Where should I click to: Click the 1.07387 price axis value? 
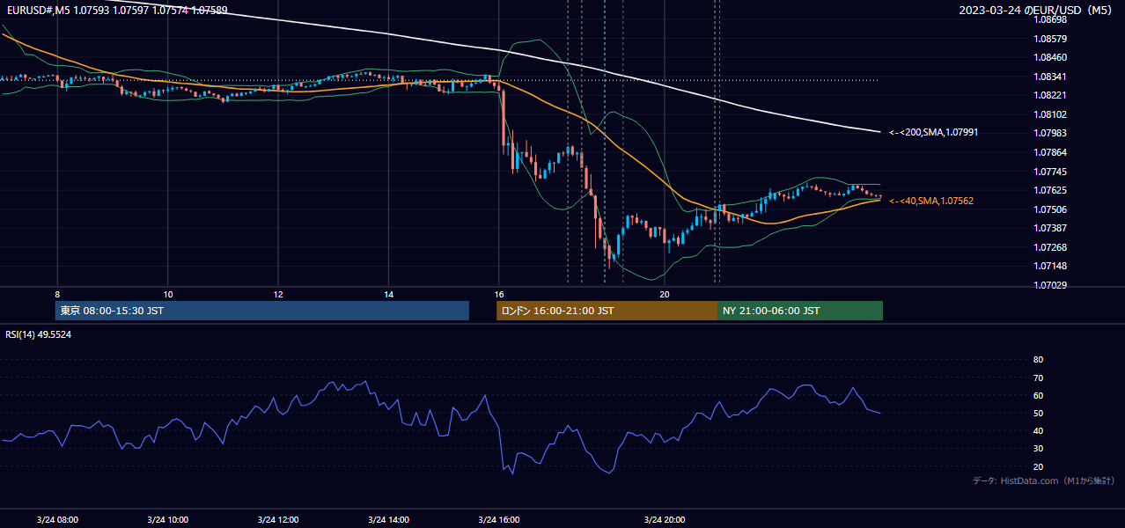point(1050,228)
